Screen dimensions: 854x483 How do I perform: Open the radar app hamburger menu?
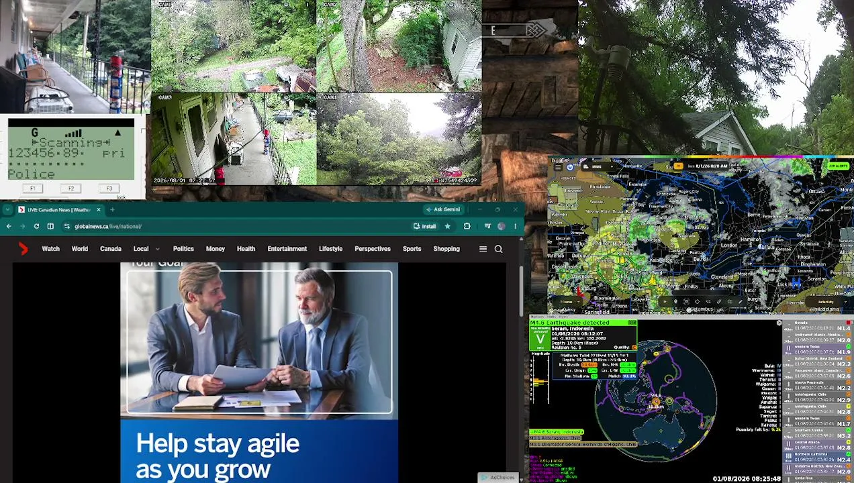pyautogui.click(x=558, y=167)
